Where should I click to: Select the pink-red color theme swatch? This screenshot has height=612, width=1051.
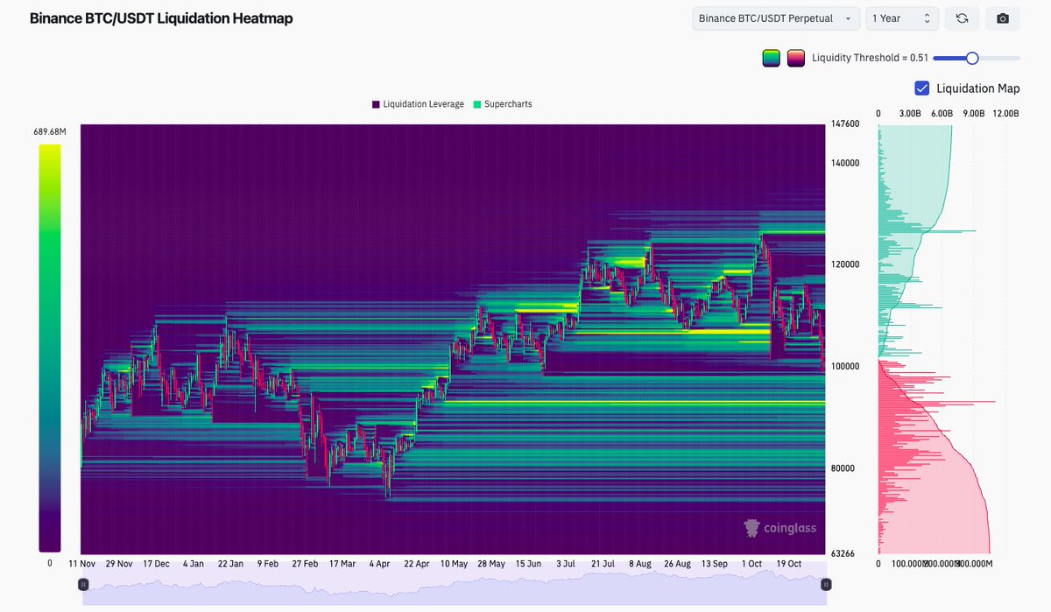(x=795, y=58)
